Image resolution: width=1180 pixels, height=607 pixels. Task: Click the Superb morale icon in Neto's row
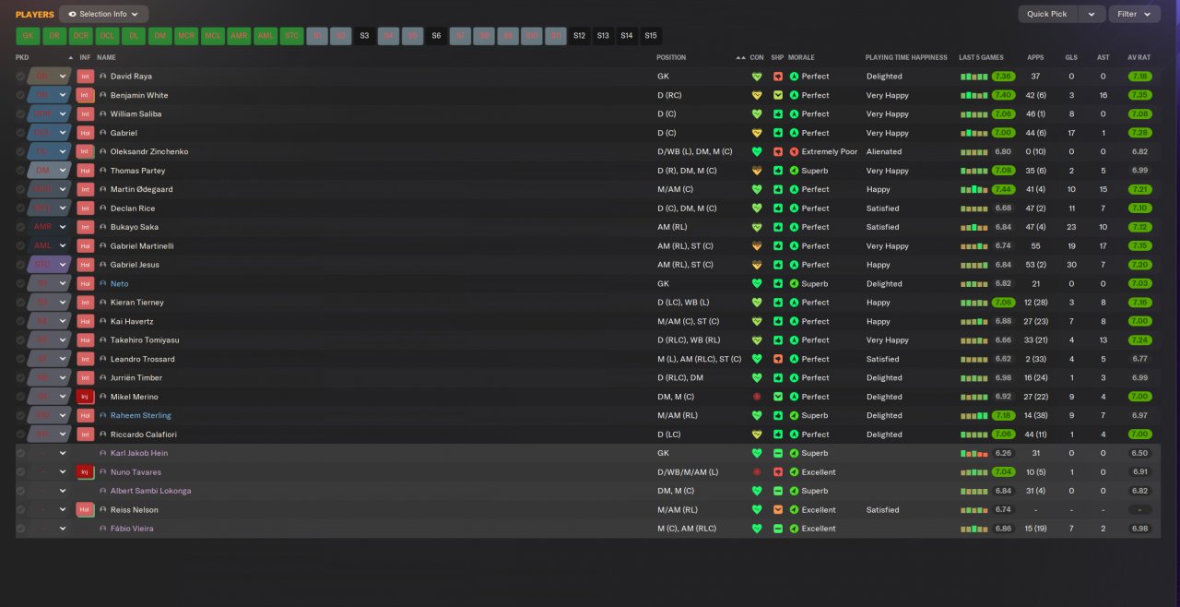coord(794,283)
